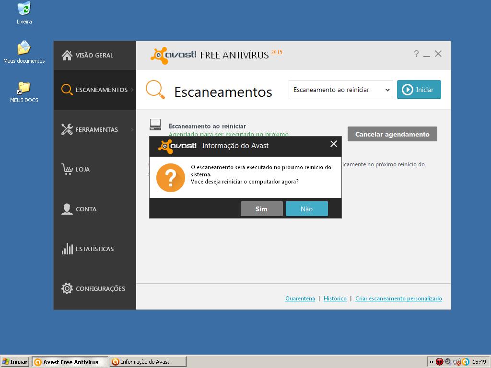
Task: Open Configurações gear icon
Action: (x=67, y=288)
